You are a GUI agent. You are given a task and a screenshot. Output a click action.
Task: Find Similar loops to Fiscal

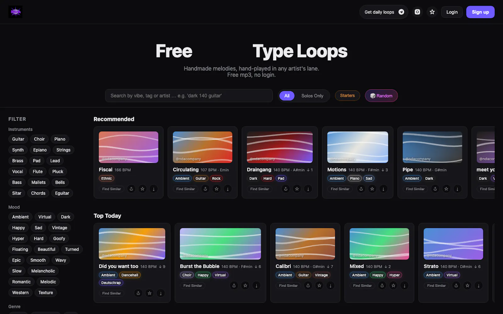pos(112,189)
